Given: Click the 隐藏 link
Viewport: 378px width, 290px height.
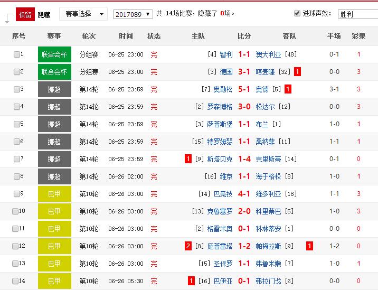Looking at the screenshot, I should click(44, 14).
